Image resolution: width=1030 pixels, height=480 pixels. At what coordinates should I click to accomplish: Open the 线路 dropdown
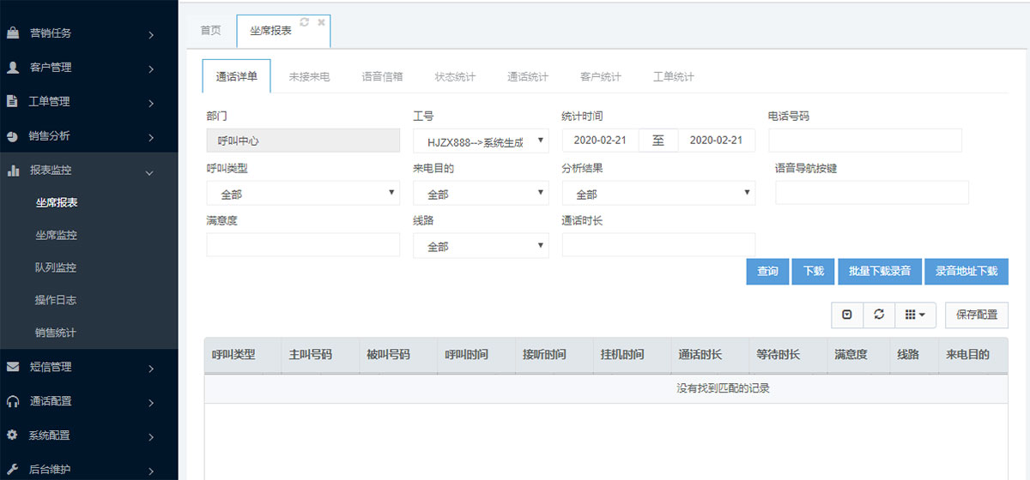pyautogui.click(x=481, y=245)
